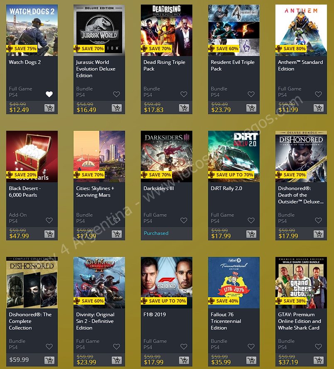Add Anthem Standard Edition to cart
This screenshot has width=334, height=369.
pyautogui.click(x=319, y=108)
